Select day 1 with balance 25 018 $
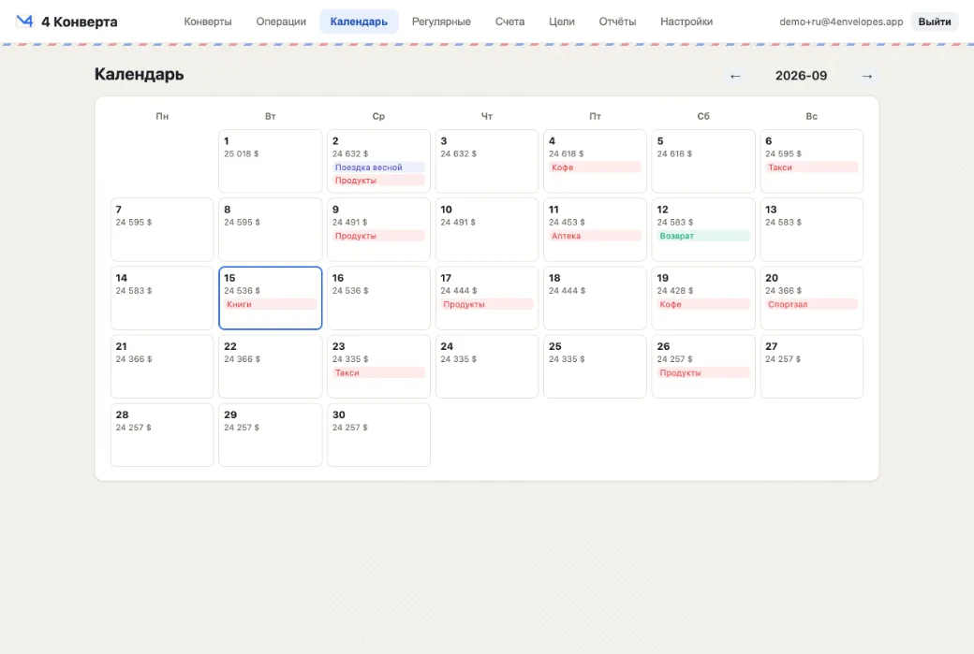The height and width of the screenshot is (654, 974). [271, 161]
